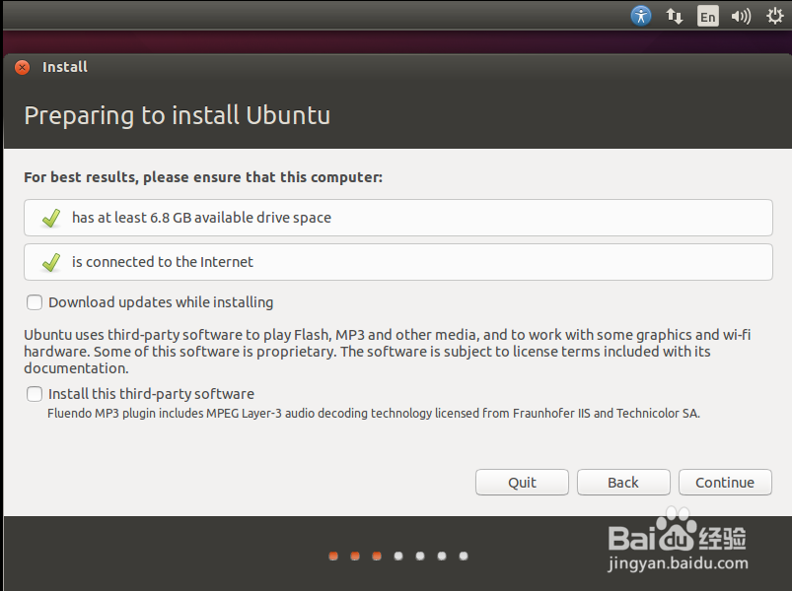Click the drive space requirement row
The height and width of the screenshot is (591, 792).
pyautogui.click(x=398, y=218)
